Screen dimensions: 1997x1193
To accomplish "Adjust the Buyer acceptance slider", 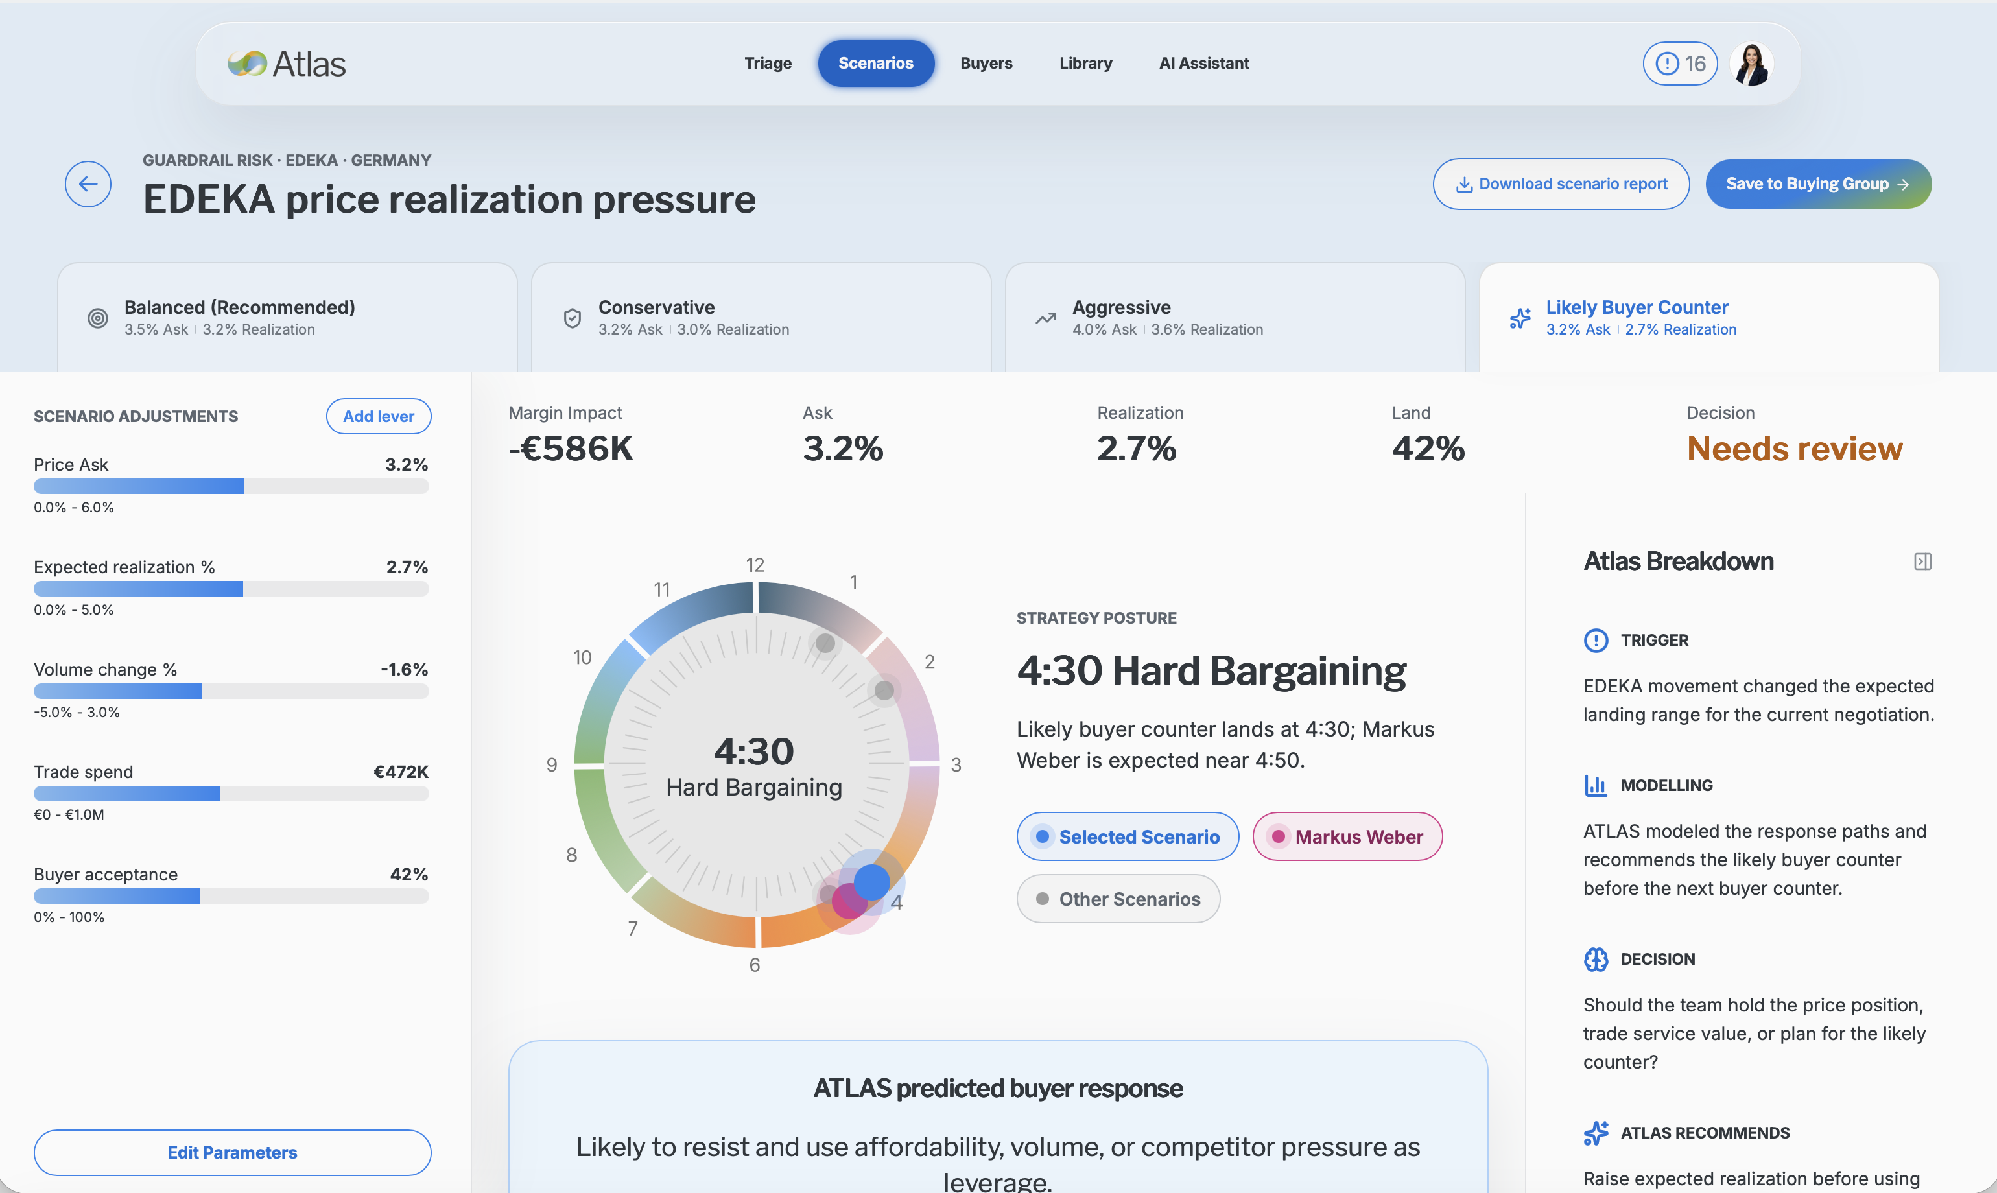I will (231, 895).
